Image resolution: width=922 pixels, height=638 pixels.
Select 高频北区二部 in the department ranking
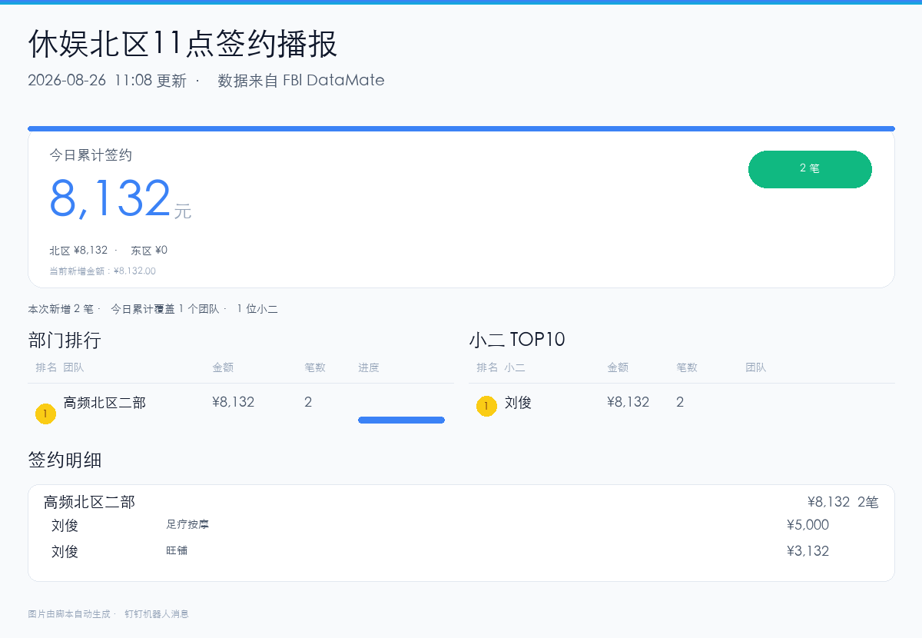click(104, 402)
